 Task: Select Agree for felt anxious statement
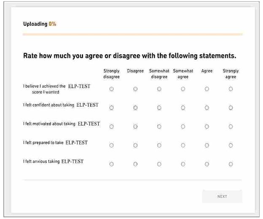pos(207,164)
